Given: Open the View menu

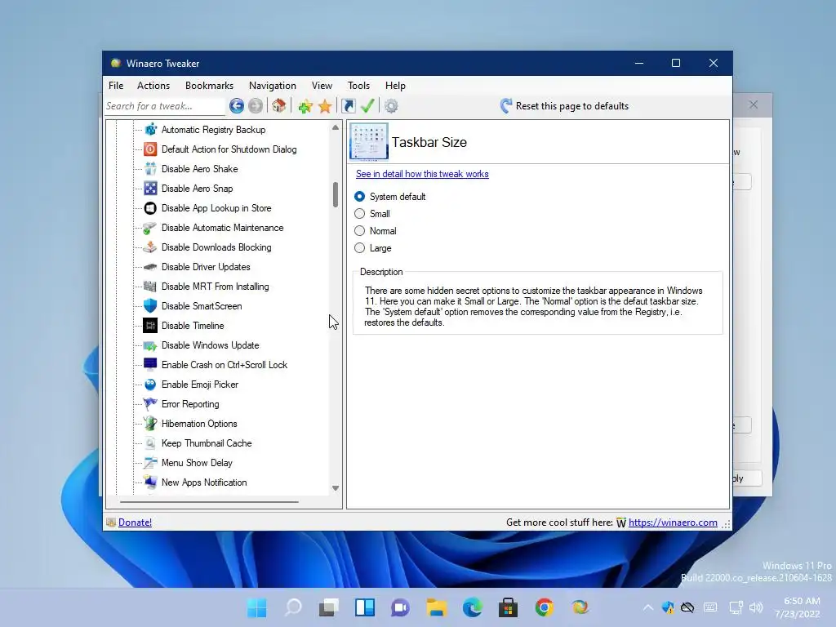Looking at the screenshot, I should tap(322, 85).
